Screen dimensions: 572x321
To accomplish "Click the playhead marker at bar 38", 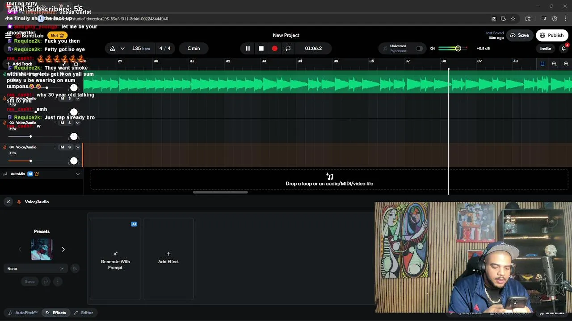I will [x=449, y=69].
